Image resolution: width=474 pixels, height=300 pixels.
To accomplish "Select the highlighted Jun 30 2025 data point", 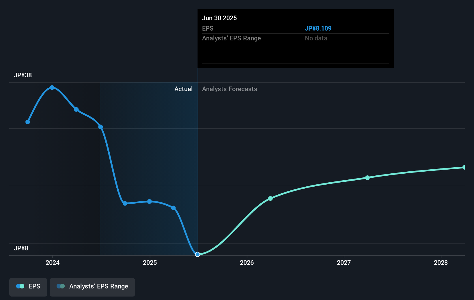I will pos(198,254).
